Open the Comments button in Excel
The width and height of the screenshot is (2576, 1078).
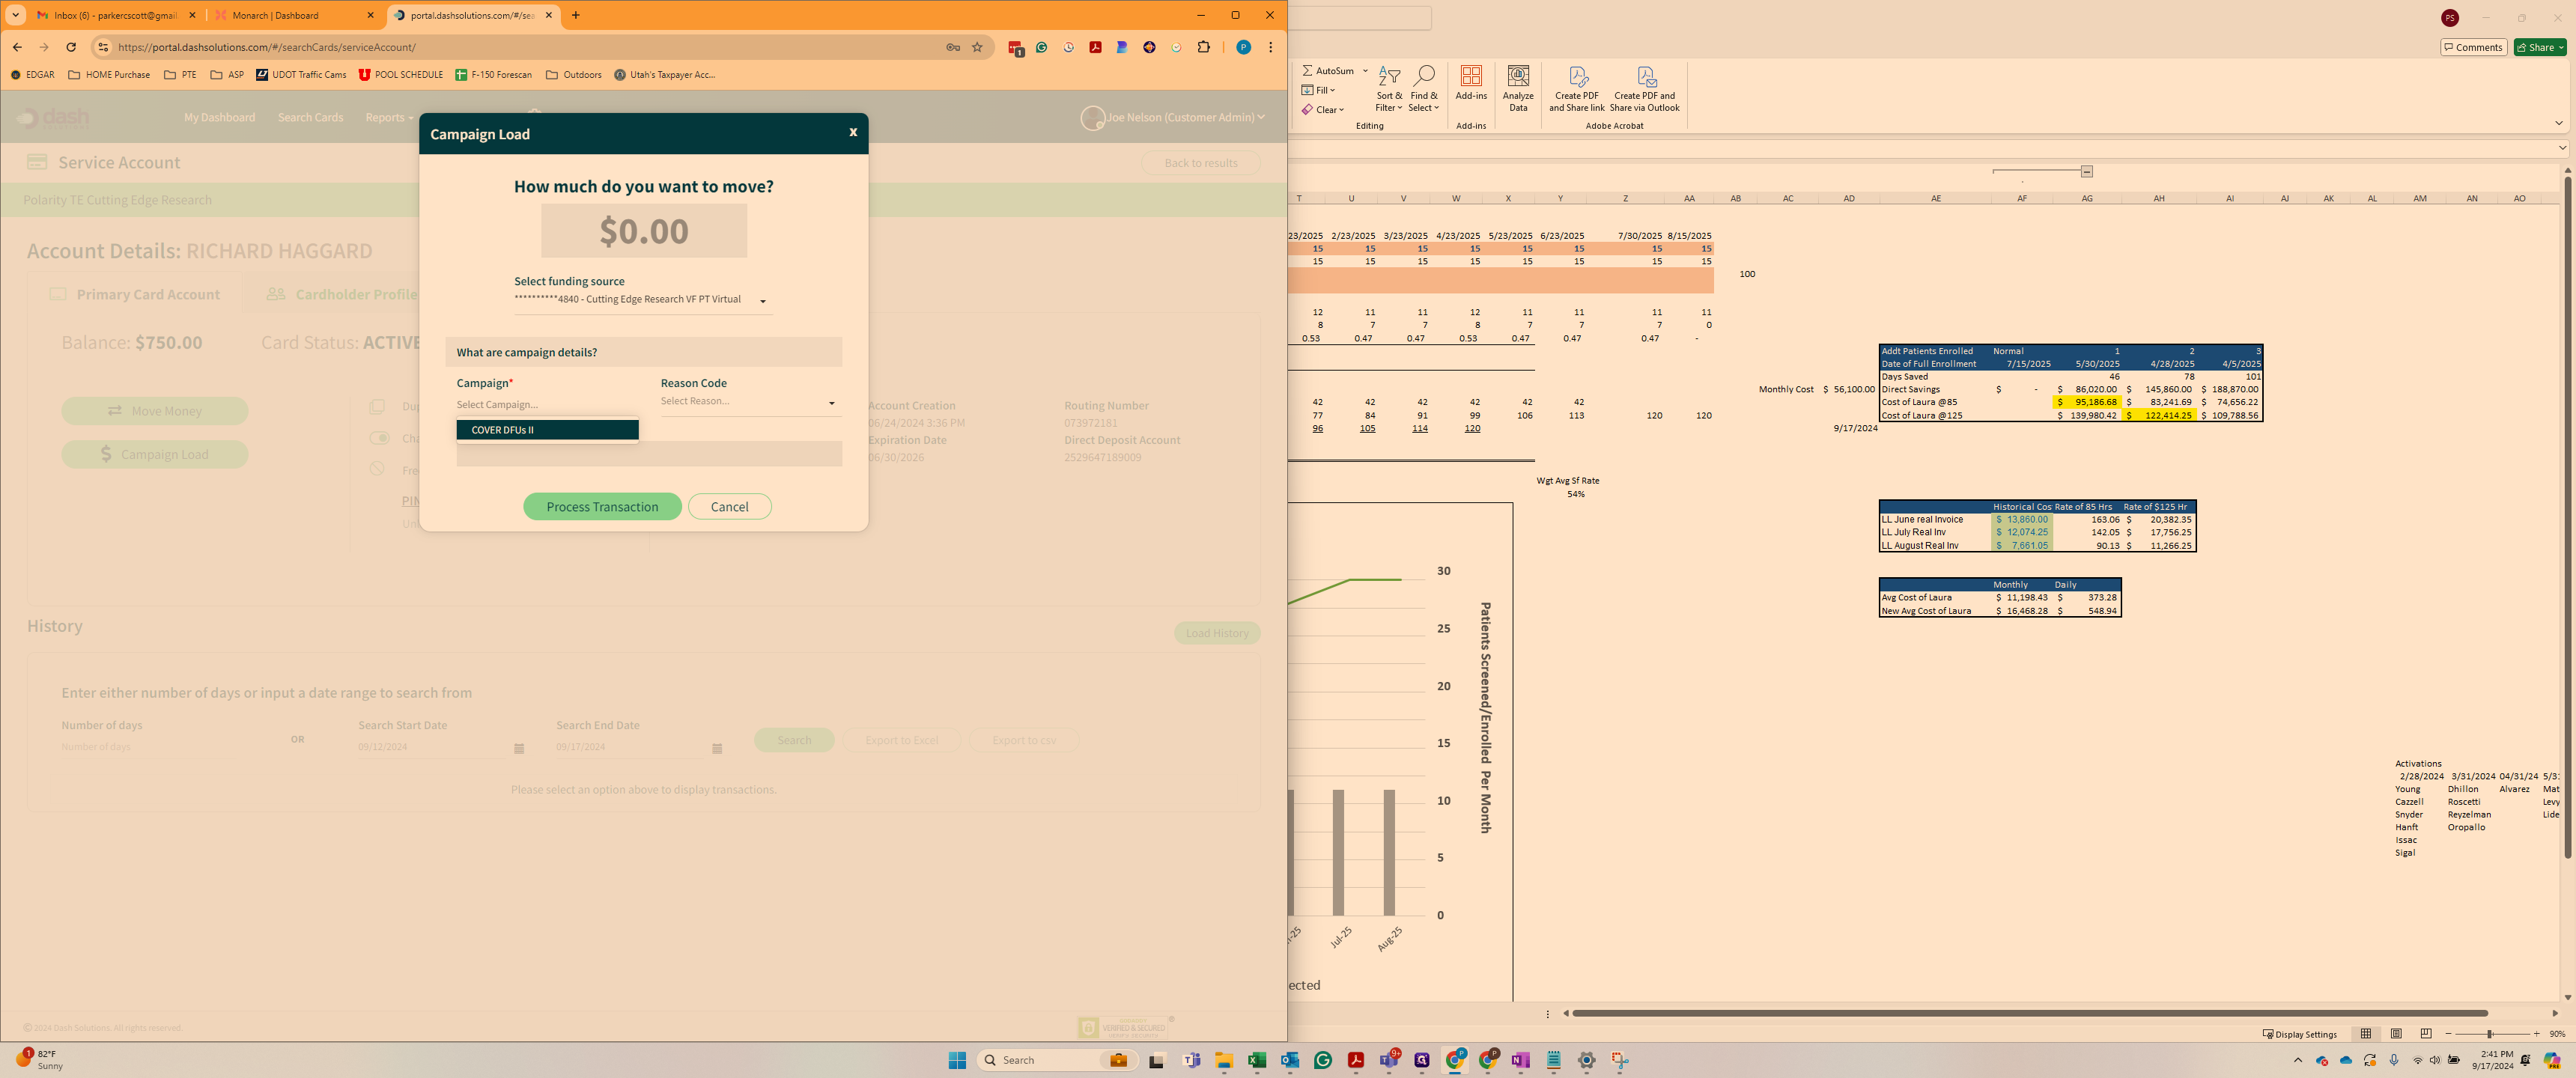(x=2473, y=47)
